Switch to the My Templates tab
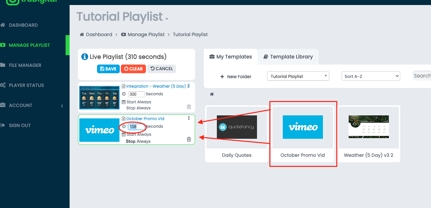 pos(231,57)
